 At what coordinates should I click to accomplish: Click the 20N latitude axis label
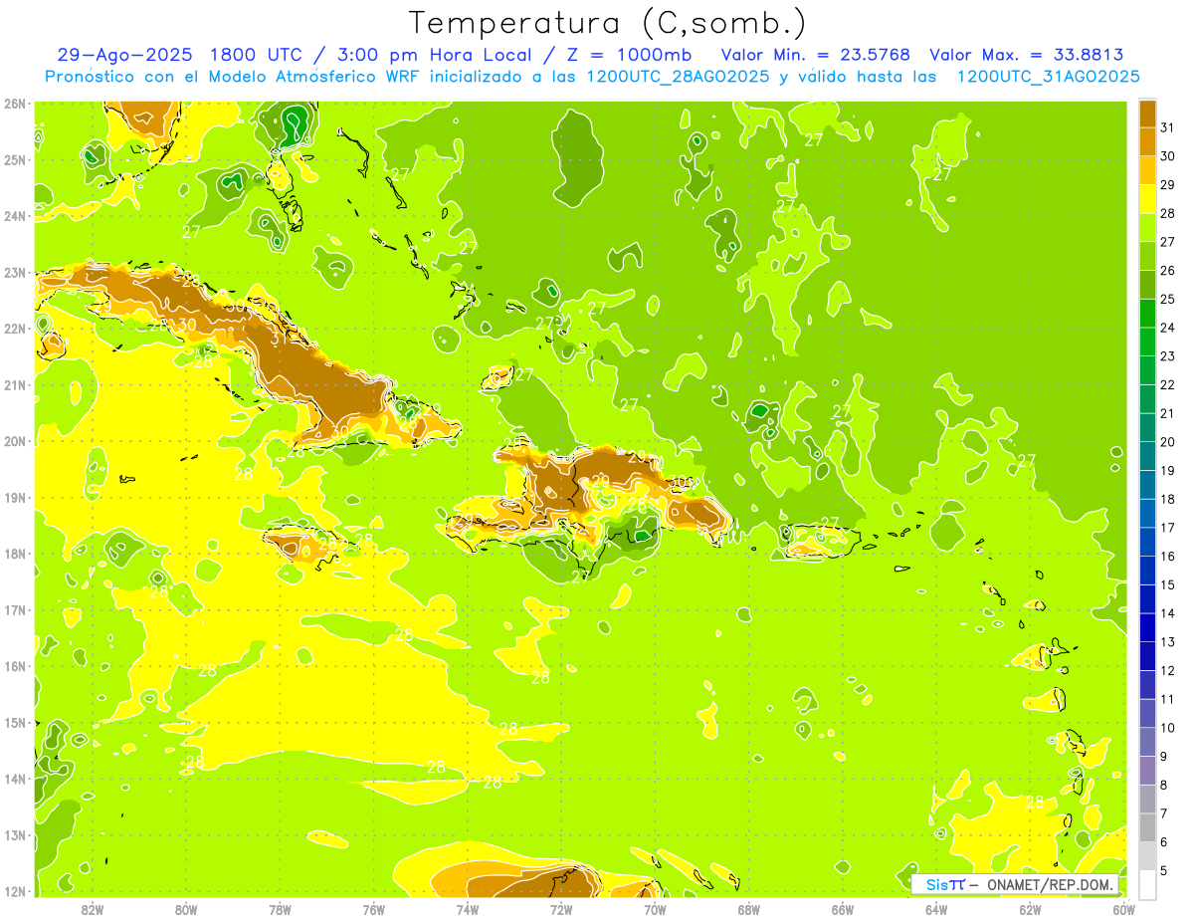[15, 441]
